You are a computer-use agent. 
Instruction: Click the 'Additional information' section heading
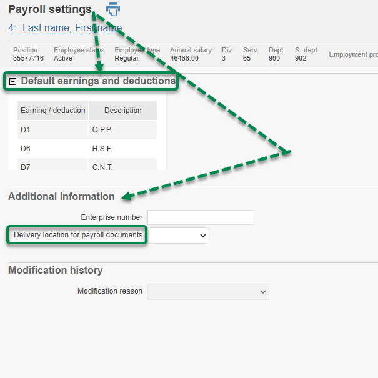tap(61, 196)
